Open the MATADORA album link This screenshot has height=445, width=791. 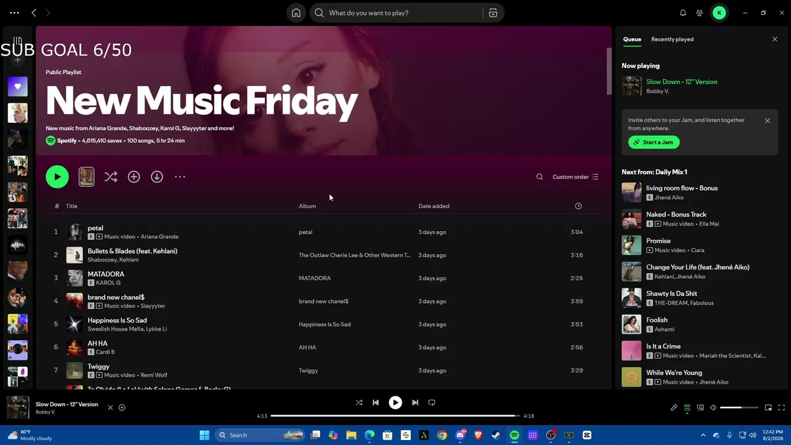click(315, 278)
